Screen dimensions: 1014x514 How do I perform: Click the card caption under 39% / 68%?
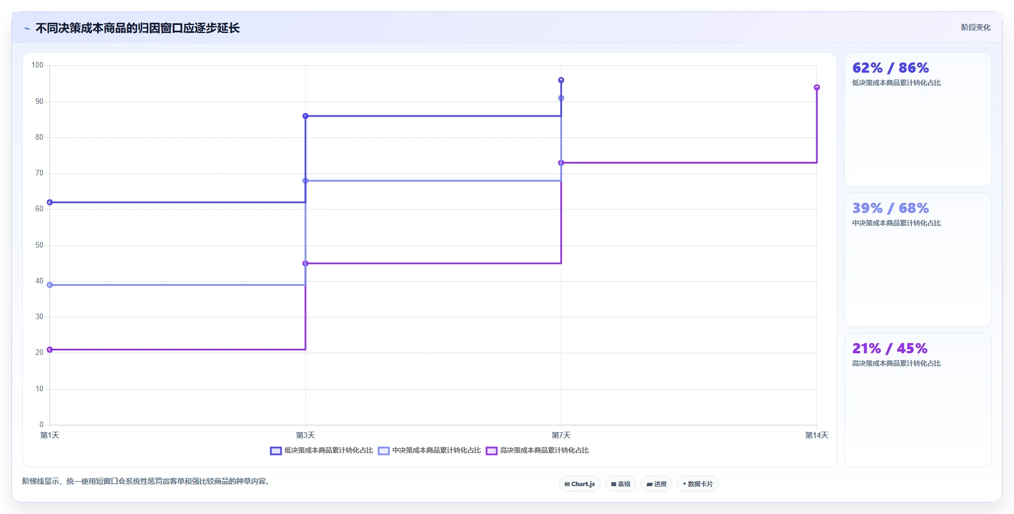[896, 223]
